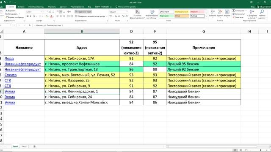Open Format as Table gallery
The width and height of the screenshot is (271, 152).
[x=152, y=14]
